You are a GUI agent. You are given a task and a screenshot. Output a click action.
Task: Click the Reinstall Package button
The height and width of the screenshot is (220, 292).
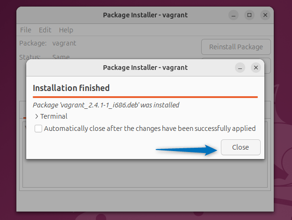pyautogui.click(x=236, y=47)
